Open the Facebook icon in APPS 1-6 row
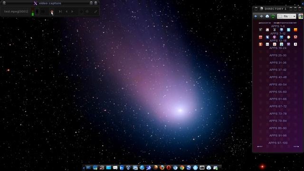Viewport: 304px width, 171px height. 282,29
